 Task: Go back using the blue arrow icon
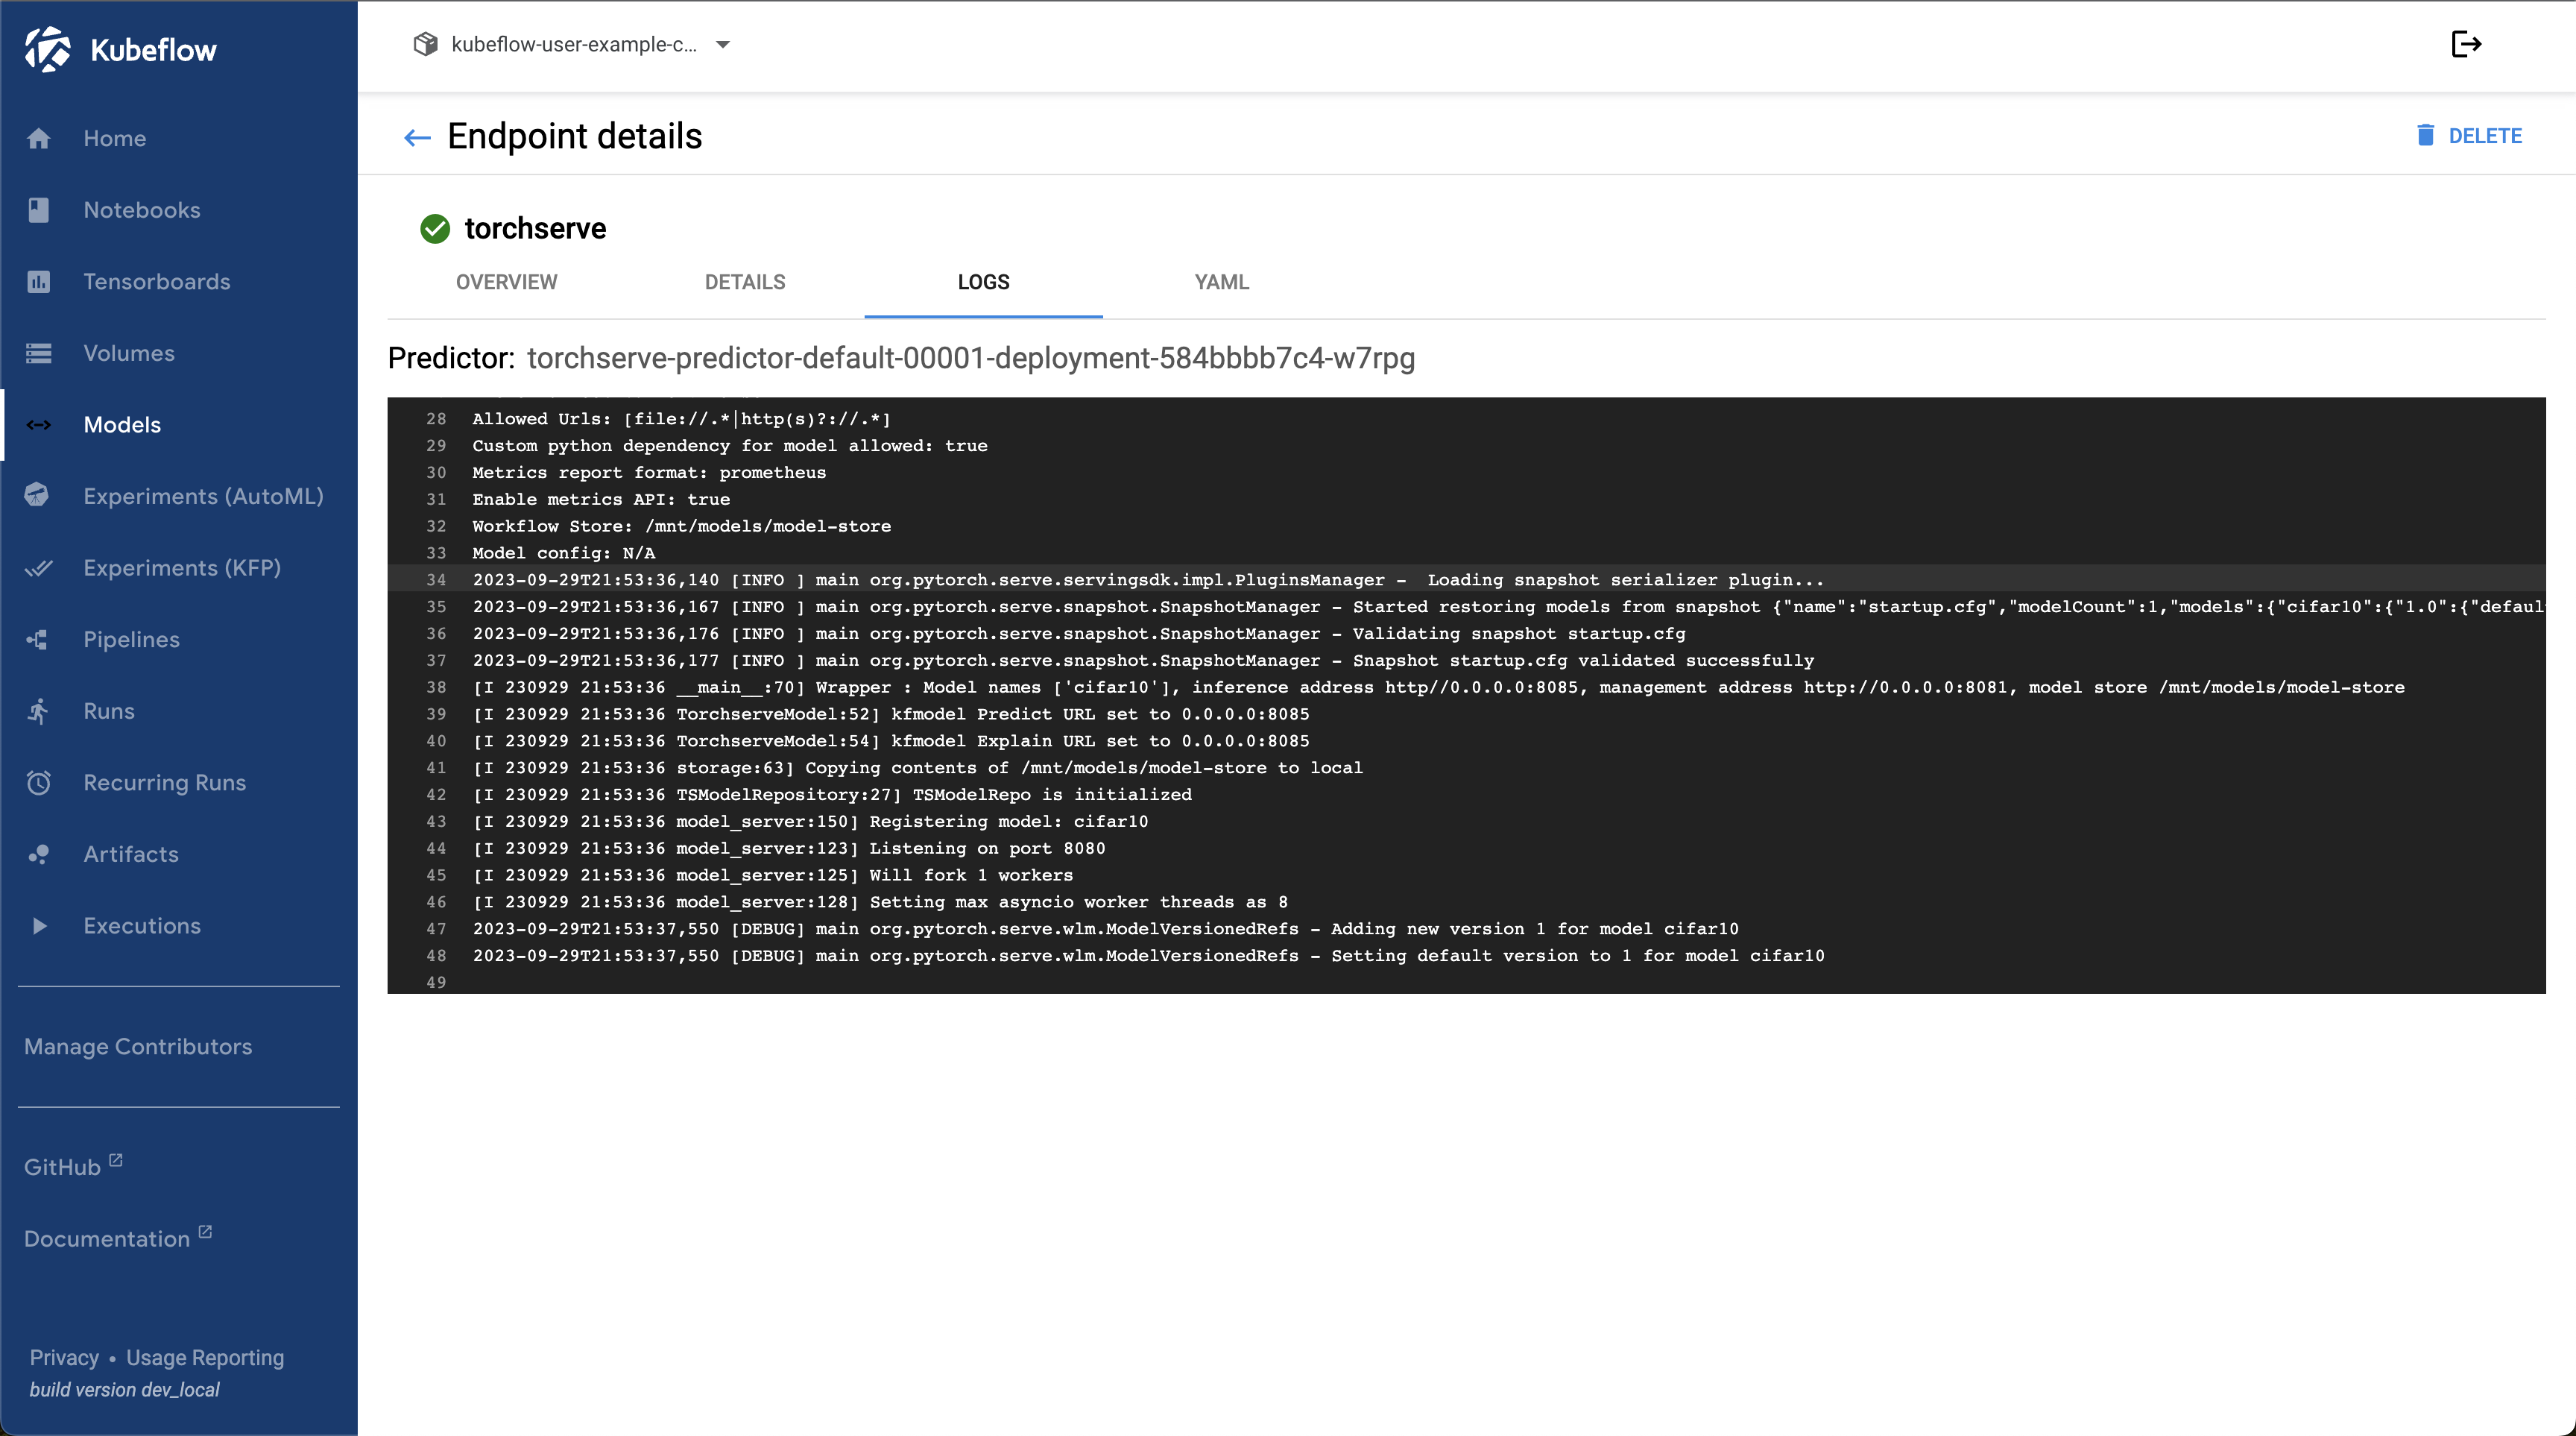[416, 137]
